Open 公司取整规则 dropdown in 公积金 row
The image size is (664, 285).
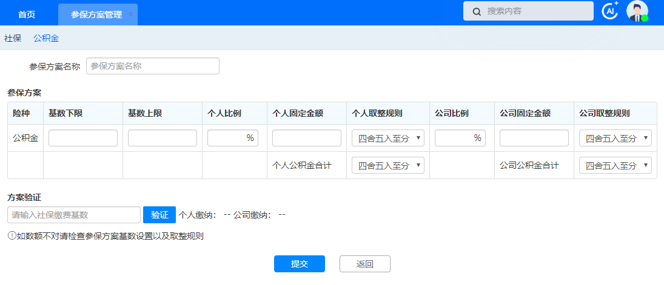click(x=615, y=138)
